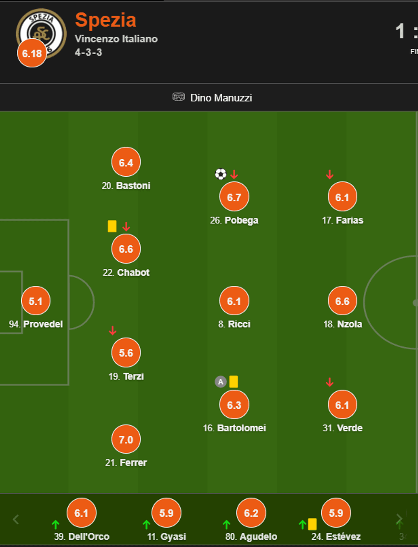Click the stadium icon beside Dino Manuzzi
418x547 pixels.
point(178,97)
